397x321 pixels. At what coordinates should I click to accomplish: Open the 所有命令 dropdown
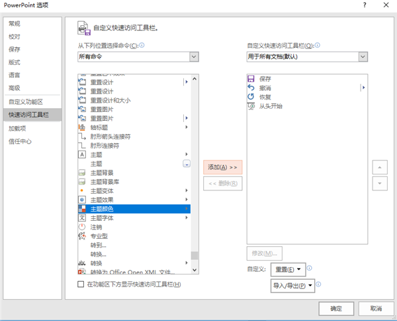(194, 56)
